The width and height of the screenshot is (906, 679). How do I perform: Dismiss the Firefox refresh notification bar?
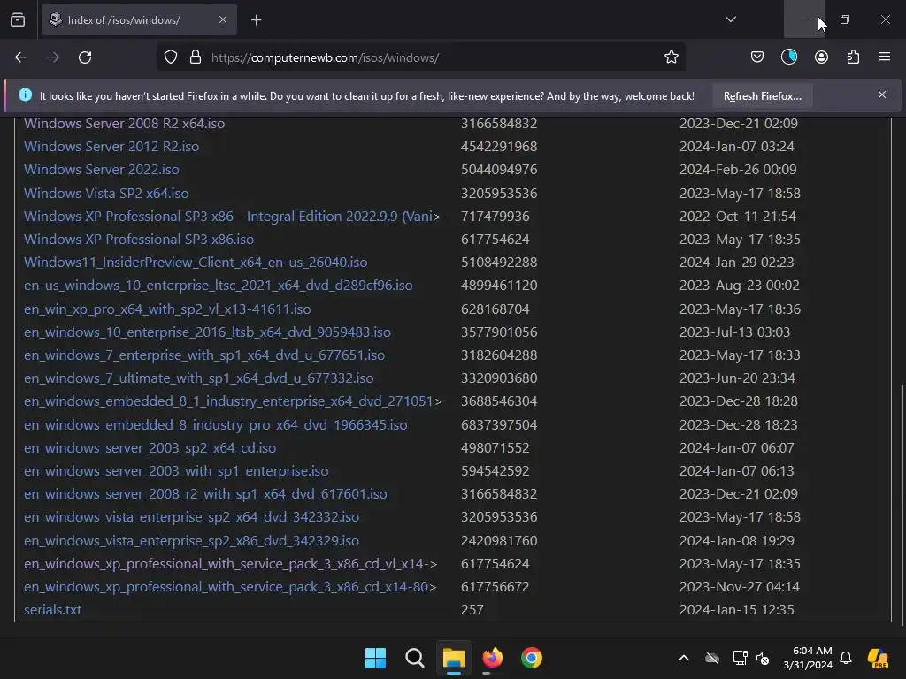coord(882,95)
